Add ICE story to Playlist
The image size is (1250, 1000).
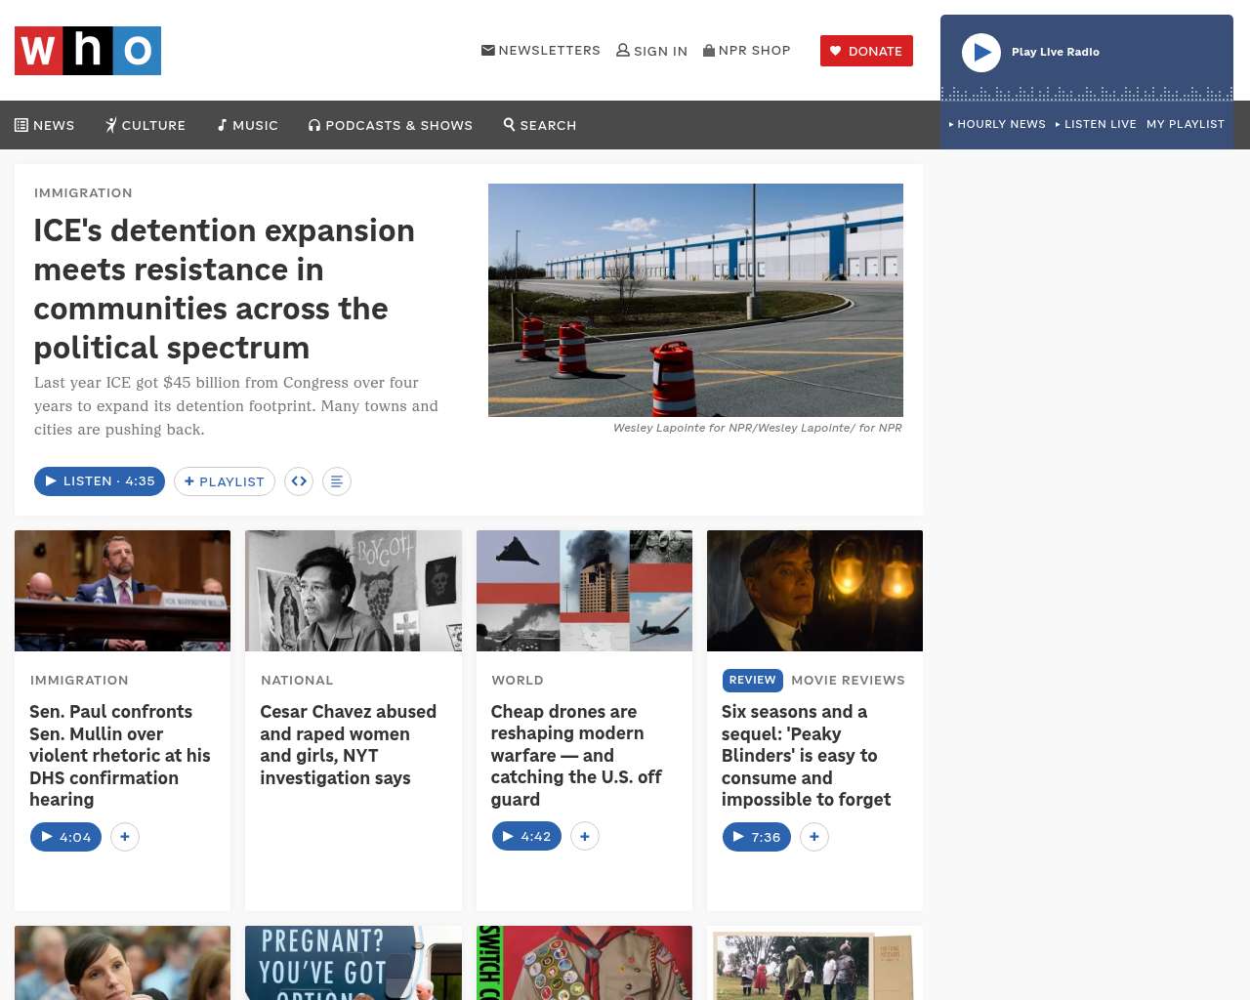click(x=225, y=481)
